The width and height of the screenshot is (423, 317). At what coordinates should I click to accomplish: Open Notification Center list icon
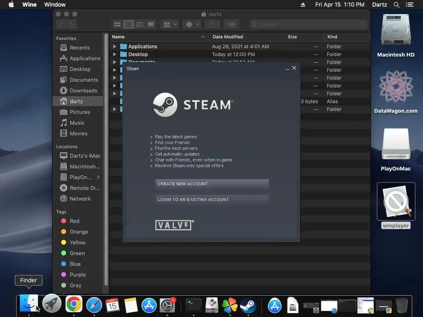pyautogui.click(x=409, y=5)
